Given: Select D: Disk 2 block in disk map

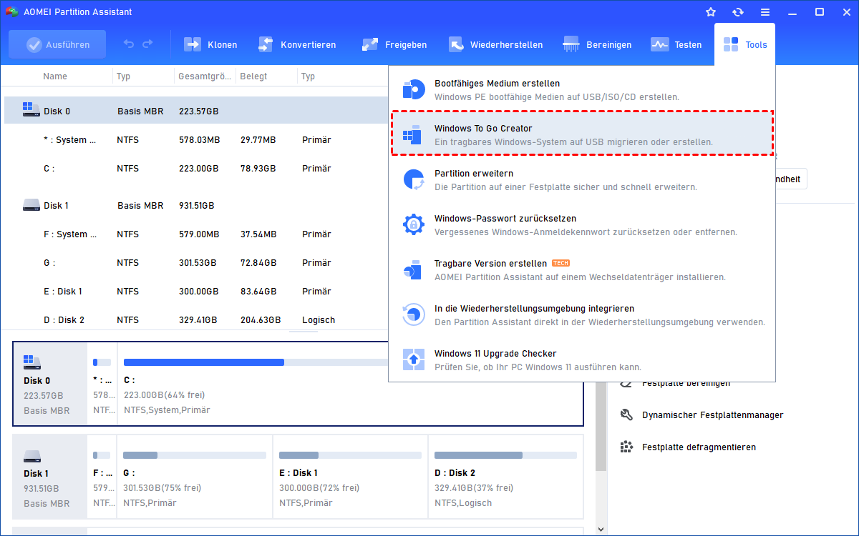Looking at the screenshot, I should [505, 476].
